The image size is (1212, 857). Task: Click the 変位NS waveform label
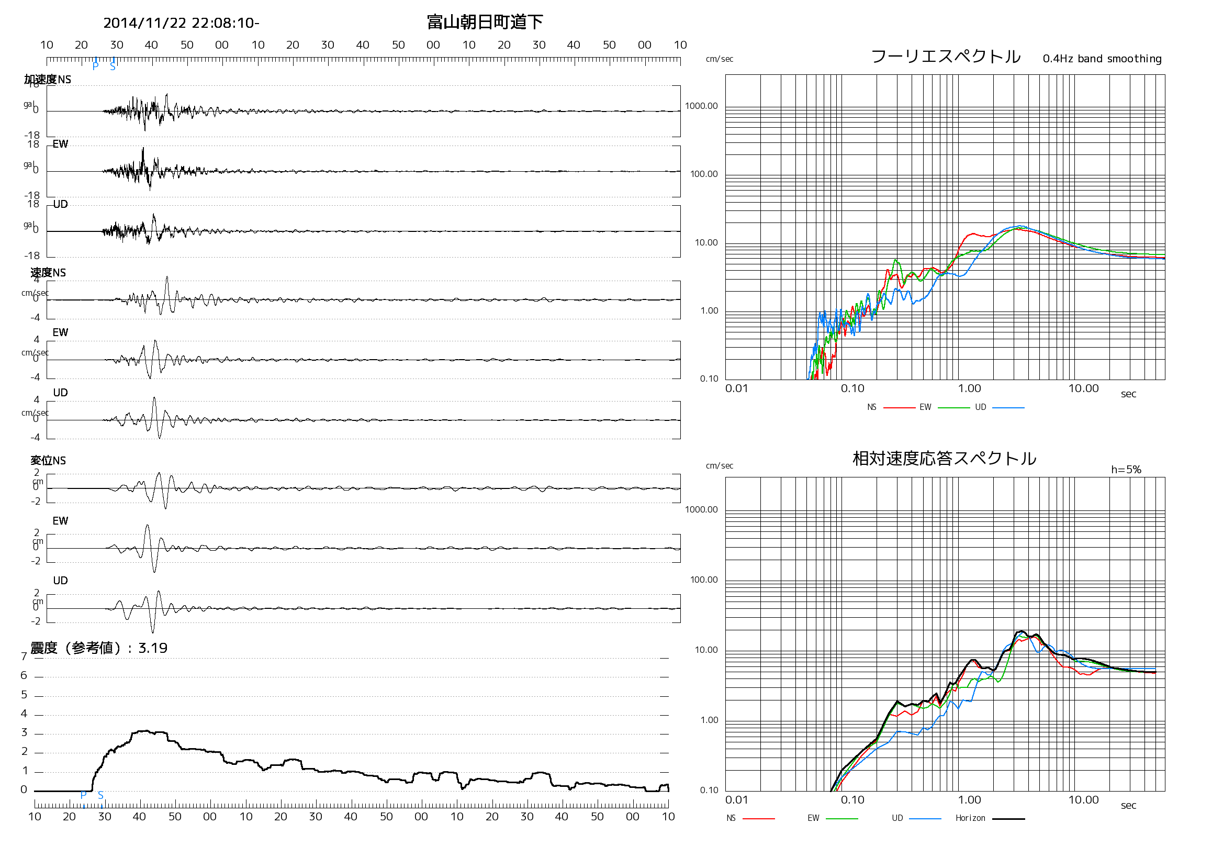pyautogui.click(x=48, y=461)
